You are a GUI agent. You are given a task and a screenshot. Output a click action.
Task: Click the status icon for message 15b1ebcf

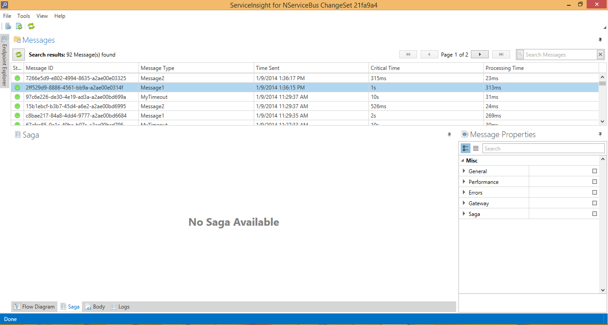click(x=17, y=106)
